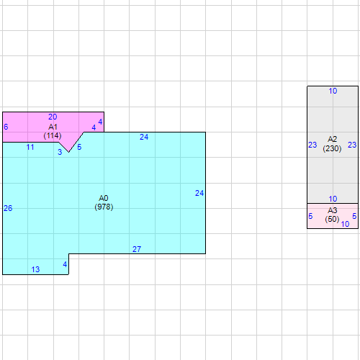Click dimension 5 beside the diagonal notch

coord(79,147)
